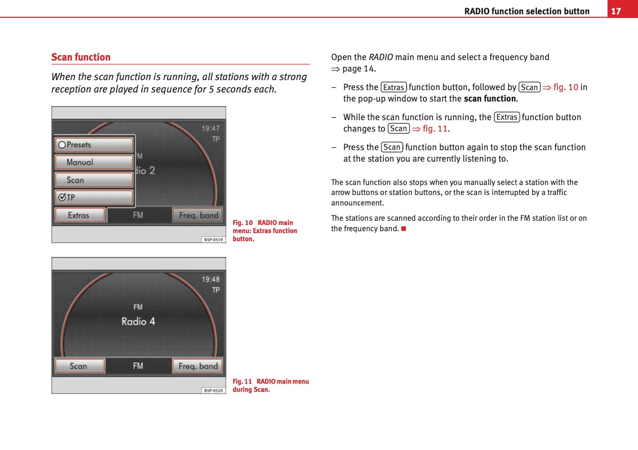The image size is (638, 450).
Task: Click the page 14 cross-reference
Action: (x=358, y=69)
